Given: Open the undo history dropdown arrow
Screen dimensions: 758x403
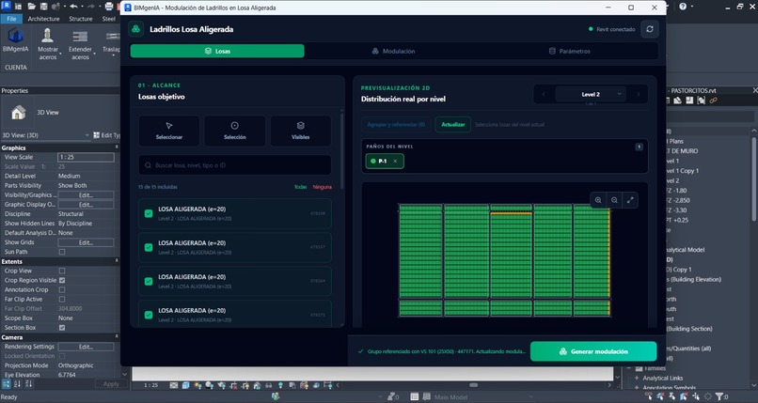Looking at the screenshot, I should [x=82, y=7].
